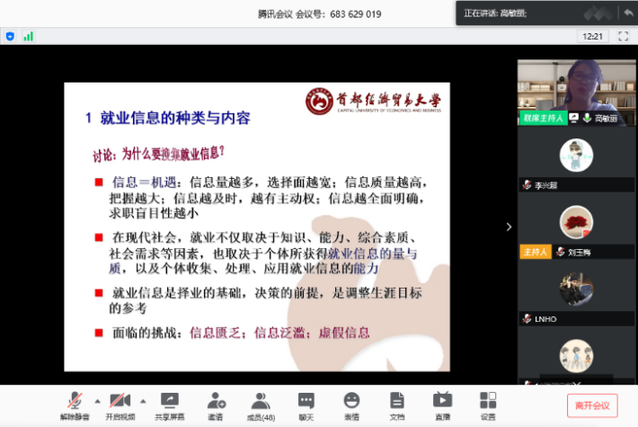Collapse the participant video sidebar arrow

click(x=509, y=227)
